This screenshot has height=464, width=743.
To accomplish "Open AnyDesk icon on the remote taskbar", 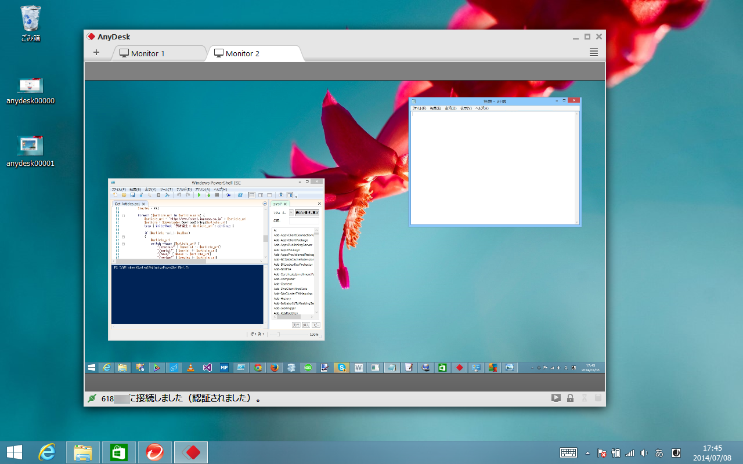I will click(x=460, y=367).
